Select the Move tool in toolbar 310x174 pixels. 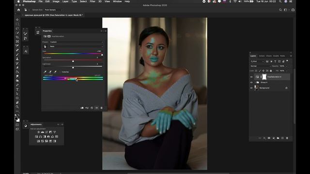click(17, 19)
